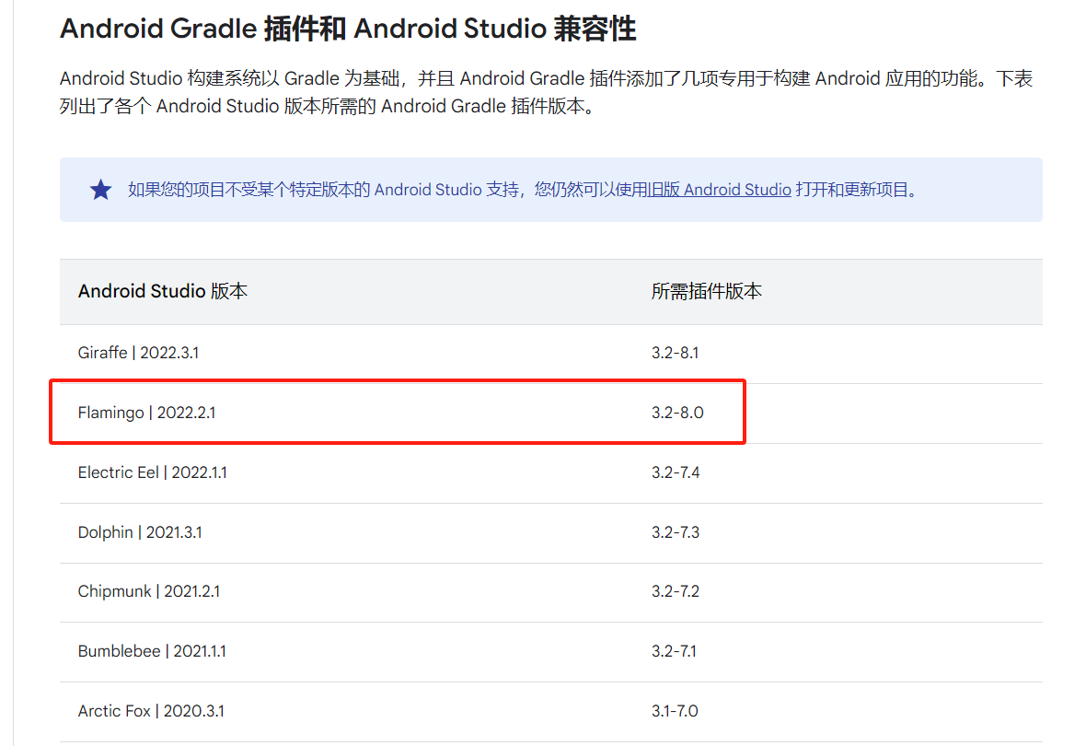Select the 3.2-7.3 plugin version cell
The width and height of the screenshot is (1086, 746).
676,532
